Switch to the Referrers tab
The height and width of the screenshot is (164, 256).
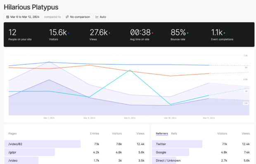[x=162, y=134]
